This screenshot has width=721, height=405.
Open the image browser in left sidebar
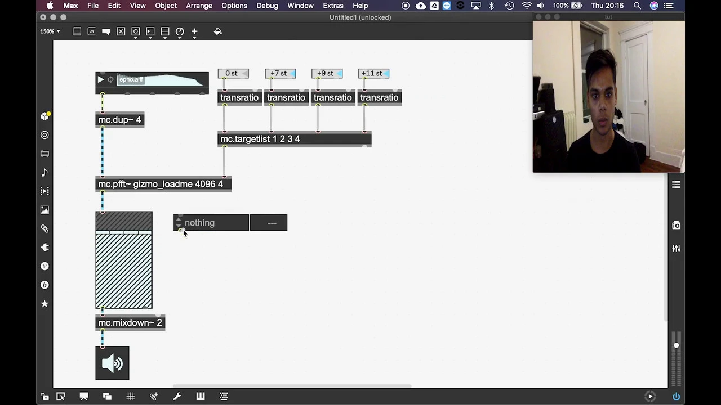(x=44, y=210)
